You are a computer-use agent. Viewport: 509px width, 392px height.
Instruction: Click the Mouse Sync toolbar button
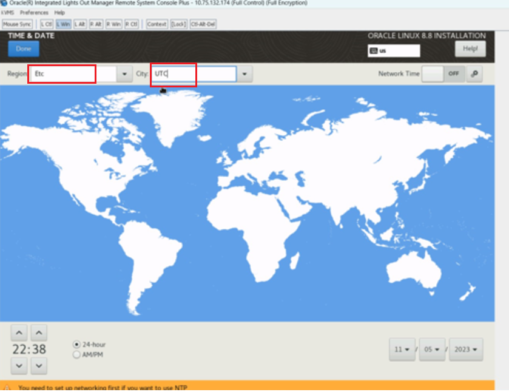pos(17,24)
